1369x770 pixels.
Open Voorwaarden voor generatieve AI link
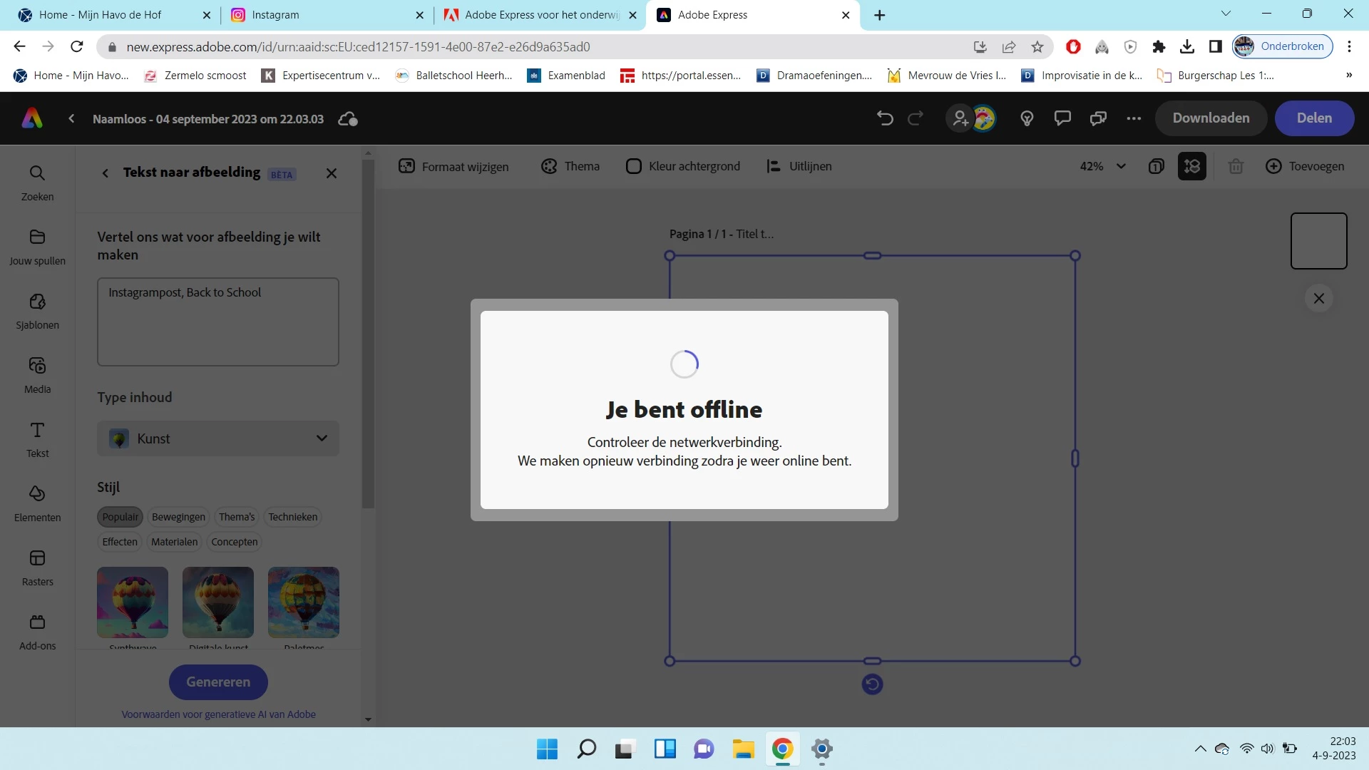218,714
